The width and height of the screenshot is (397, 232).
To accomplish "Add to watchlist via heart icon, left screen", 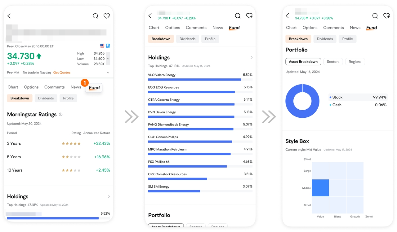I will (x=107, y=16).
